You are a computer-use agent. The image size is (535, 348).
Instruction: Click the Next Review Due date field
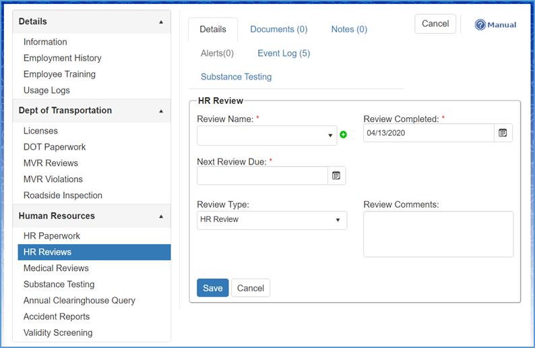click(x=262, y=175)
